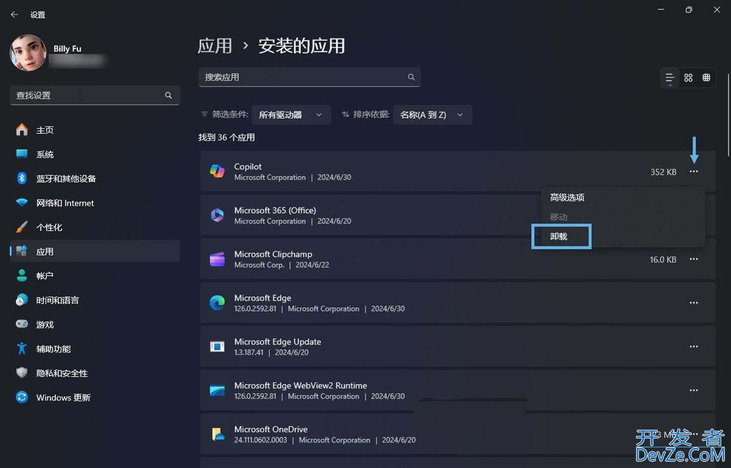The width and height of the screenshot is (731, 468).
Task: Click the Copilot app icon
Action: click(217, 172)
